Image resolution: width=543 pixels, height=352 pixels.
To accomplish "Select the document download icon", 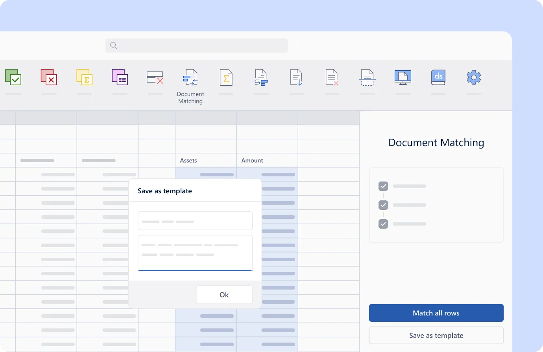I will pyautogui.click(x=296, y=77).
